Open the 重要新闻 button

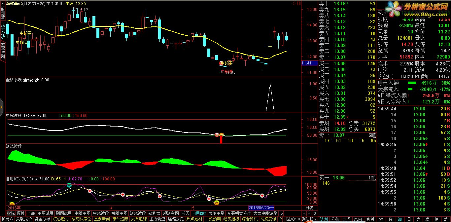tap(102, 219)
